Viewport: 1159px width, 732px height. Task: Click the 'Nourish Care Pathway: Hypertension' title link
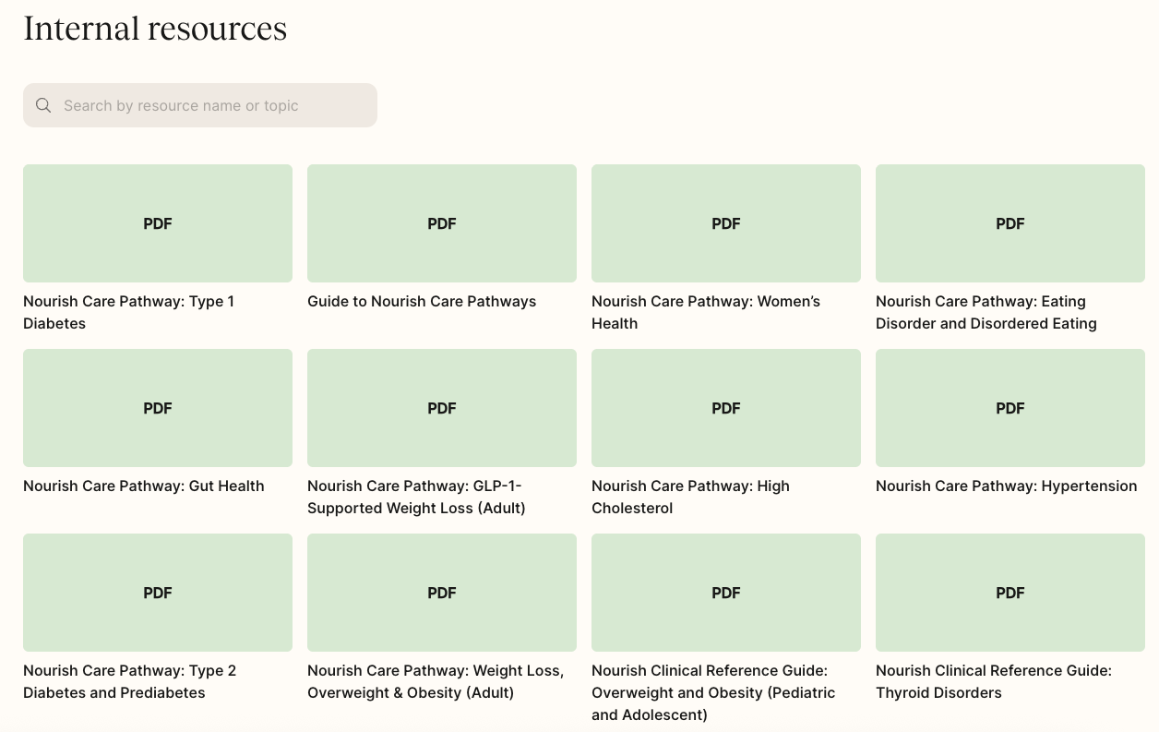[1006, 486]
